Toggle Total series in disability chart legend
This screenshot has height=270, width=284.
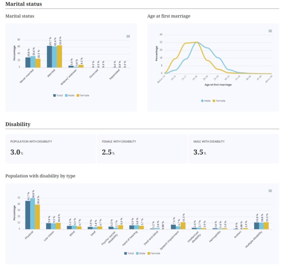pyautogui.click(x=129, y=253)
